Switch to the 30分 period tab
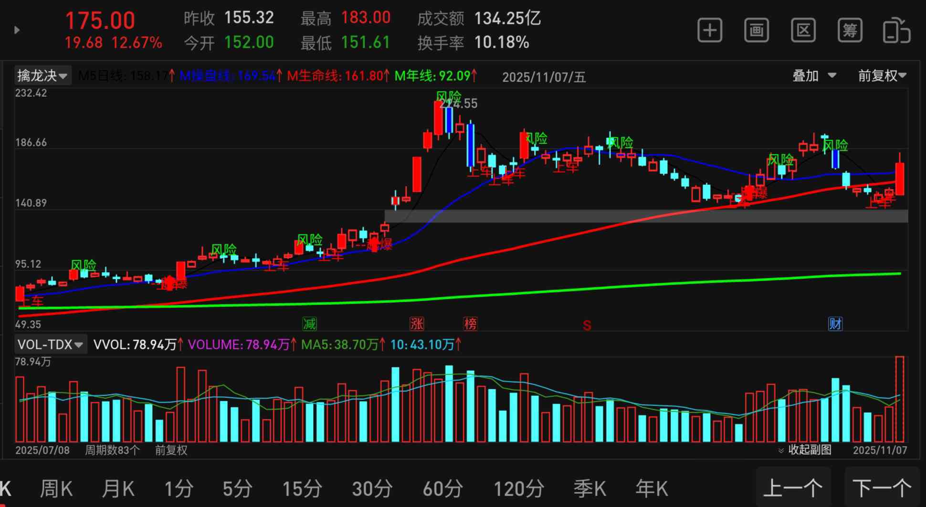This screenshot has height=507, width=926. [x=372, y=489]
